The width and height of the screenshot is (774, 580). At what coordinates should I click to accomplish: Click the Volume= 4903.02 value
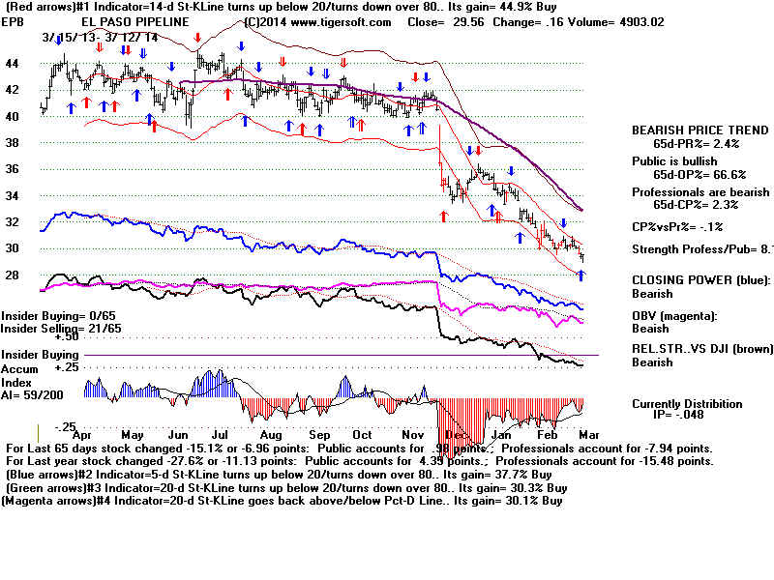(616, 22)
